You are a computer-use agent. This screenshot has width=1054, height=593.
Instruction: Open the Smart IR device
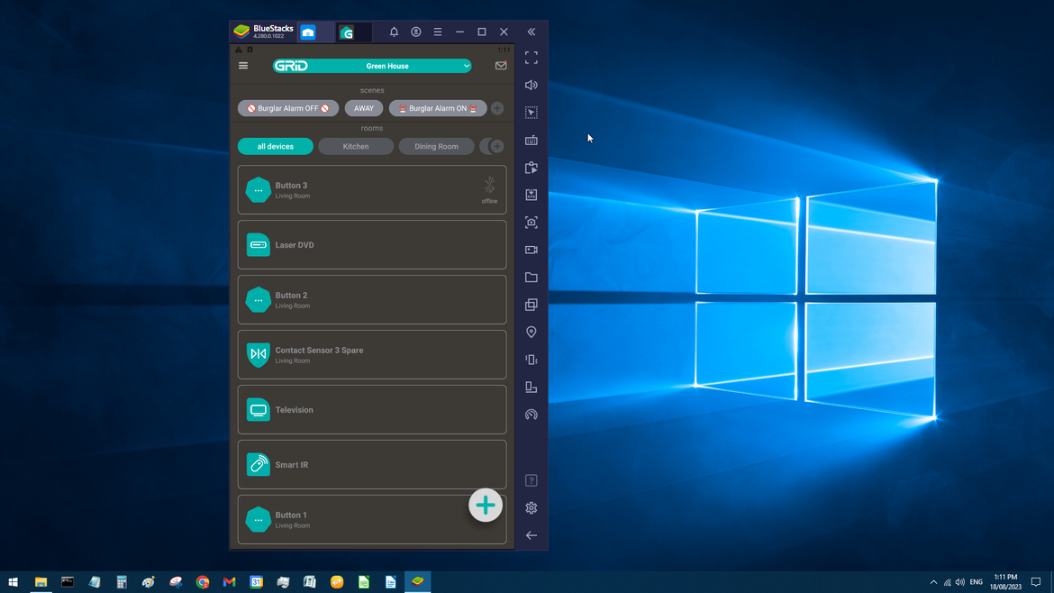pyautogui.click(x=372, y=465)
